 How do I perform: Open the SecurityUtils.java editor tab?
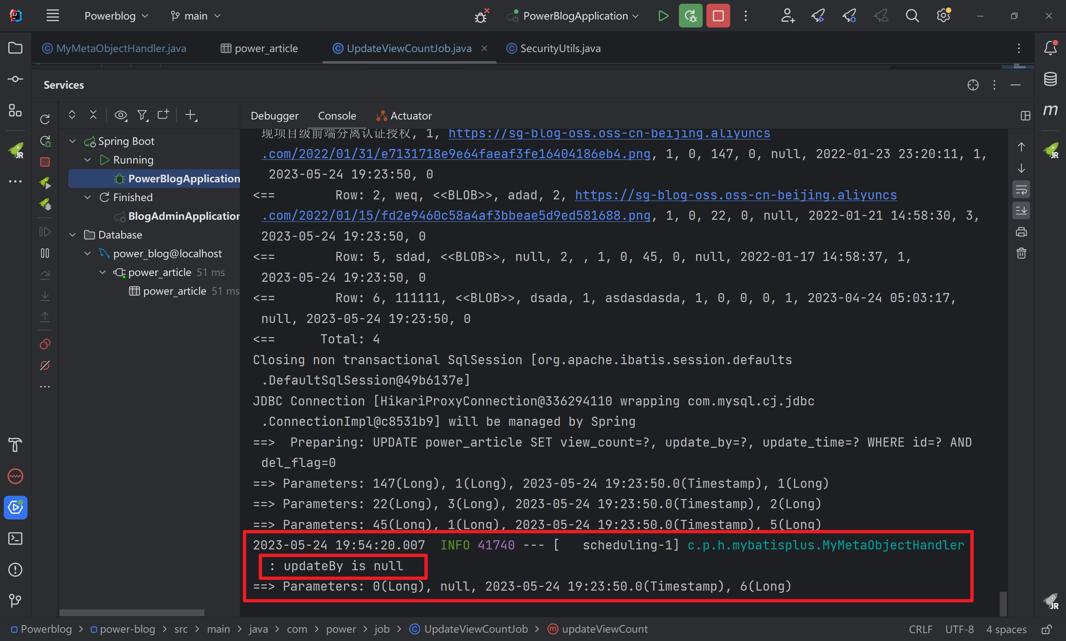[x=560, y=48]
